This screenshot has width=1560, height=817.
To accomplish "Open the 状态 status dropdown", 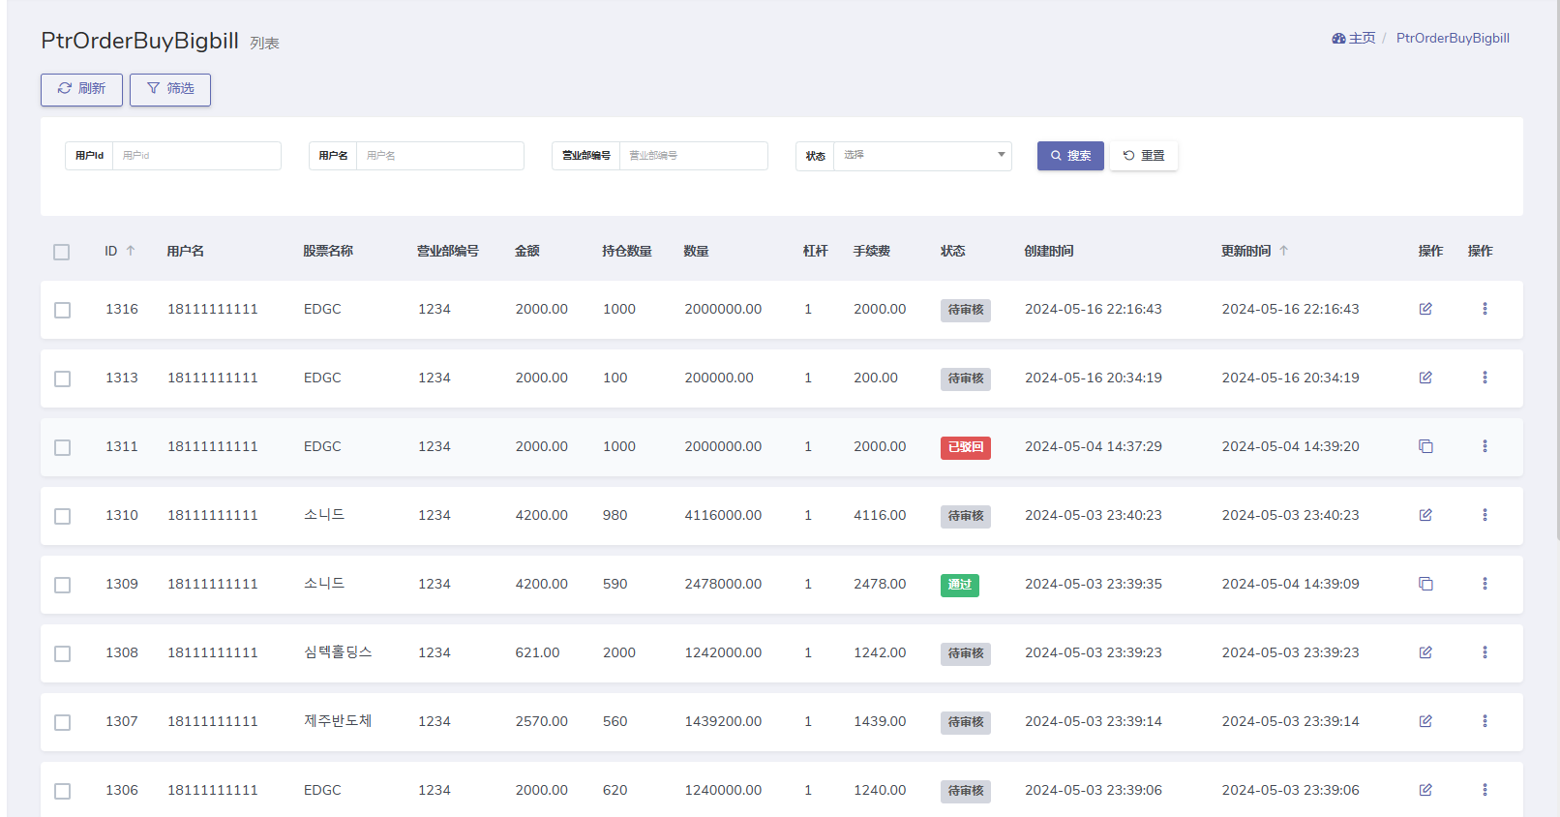I will pyautogui.click(x=922, y=156).
